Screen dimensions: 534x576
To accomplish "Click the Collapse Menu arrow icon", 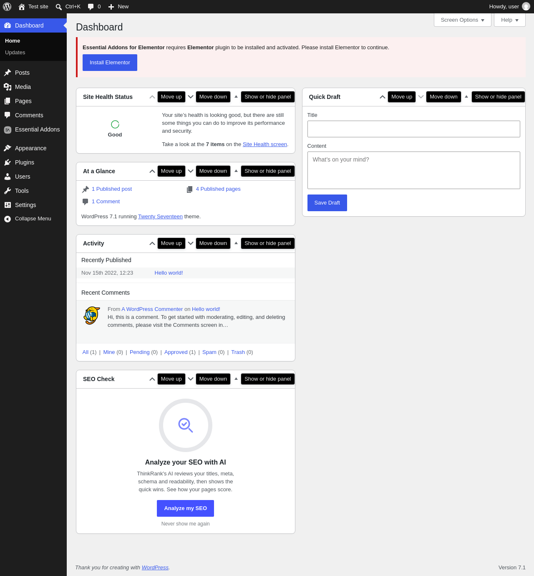I will pyautogui.click(x=8, y=219).
